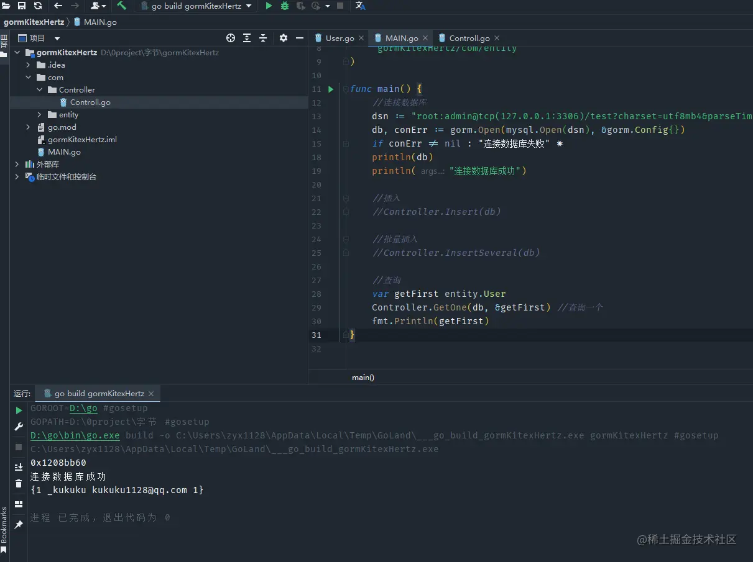
Task: Stop process with the run panel stop icon
Action: click(x=19, y=447)
